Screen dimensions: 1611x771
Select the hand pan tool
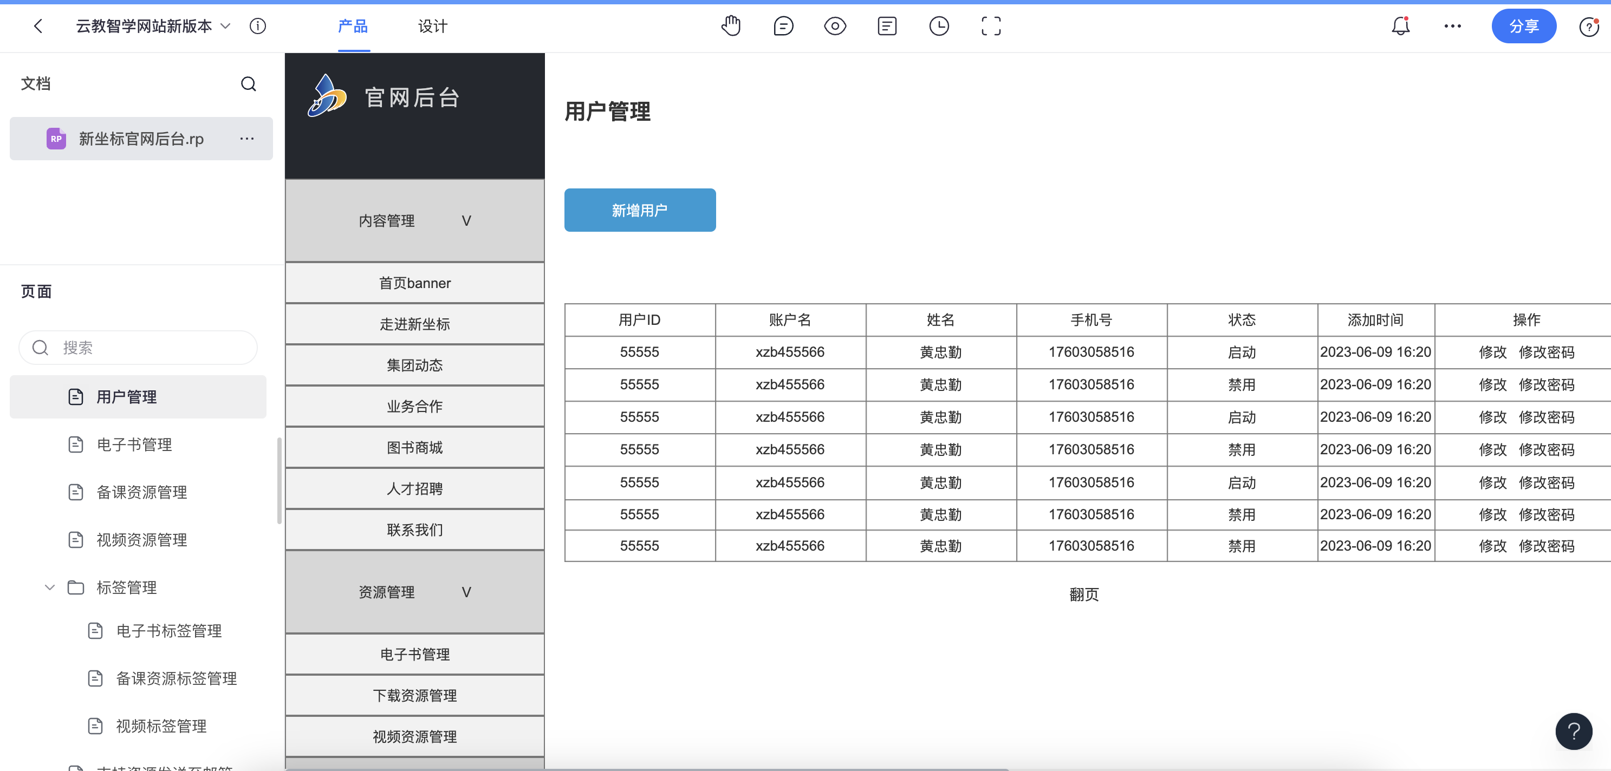pyautogui.click(x=730, y=27)
